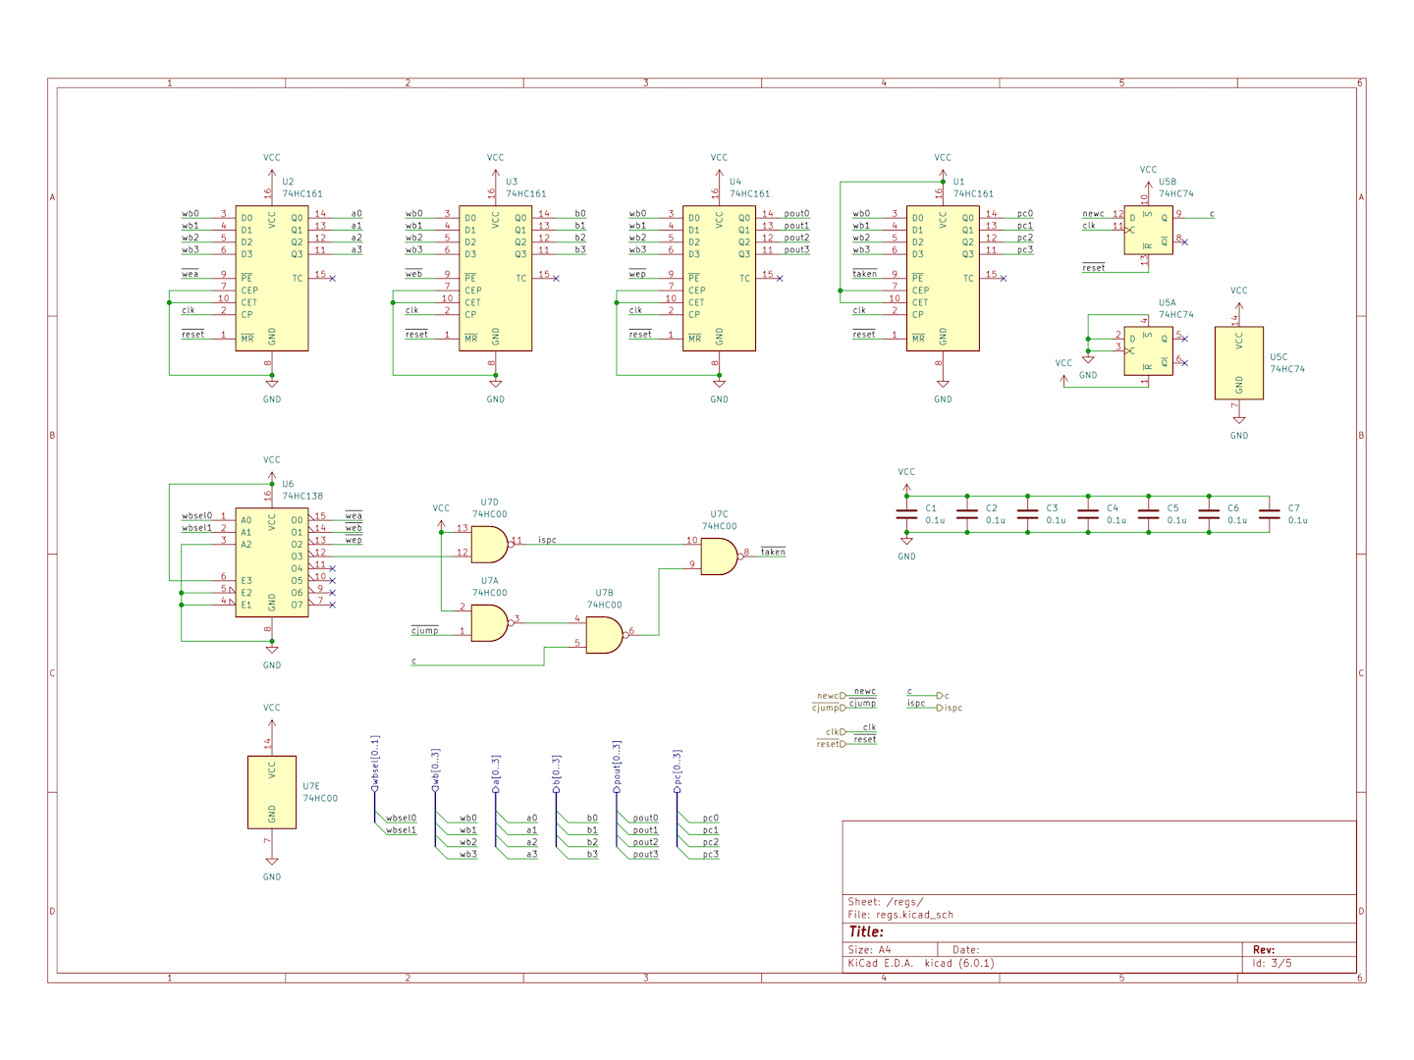This screenshot has height=1060, width=1414.
Task: Select the U4 74HC161 counter chip
Action: pos(719,279)
